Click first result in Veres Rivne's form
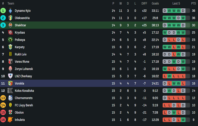Image resolution: width=198 pixels, height=126 pixels. [165, 62]
